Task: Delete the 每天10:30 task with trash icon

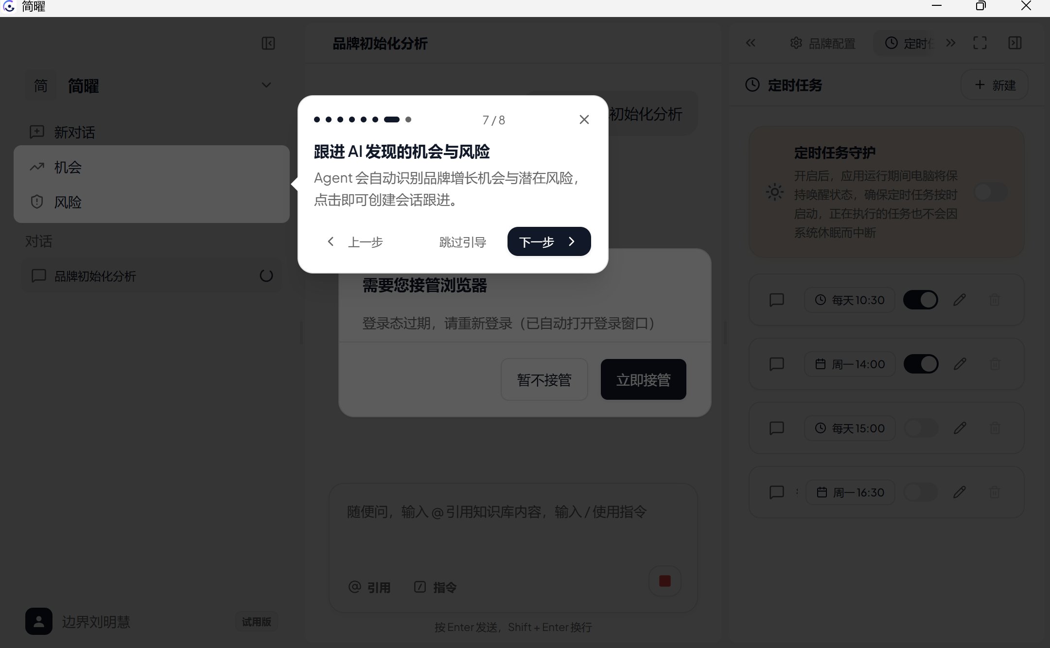Action: (995, 300)
